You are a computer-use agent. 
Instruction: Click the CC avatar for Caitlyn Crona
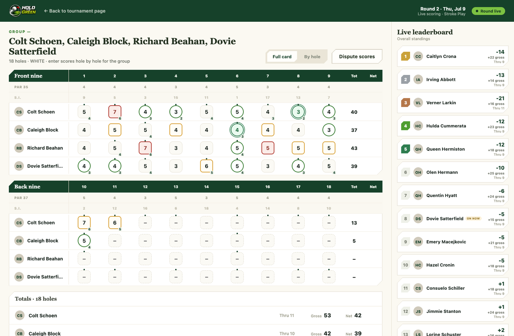(418, 56)
